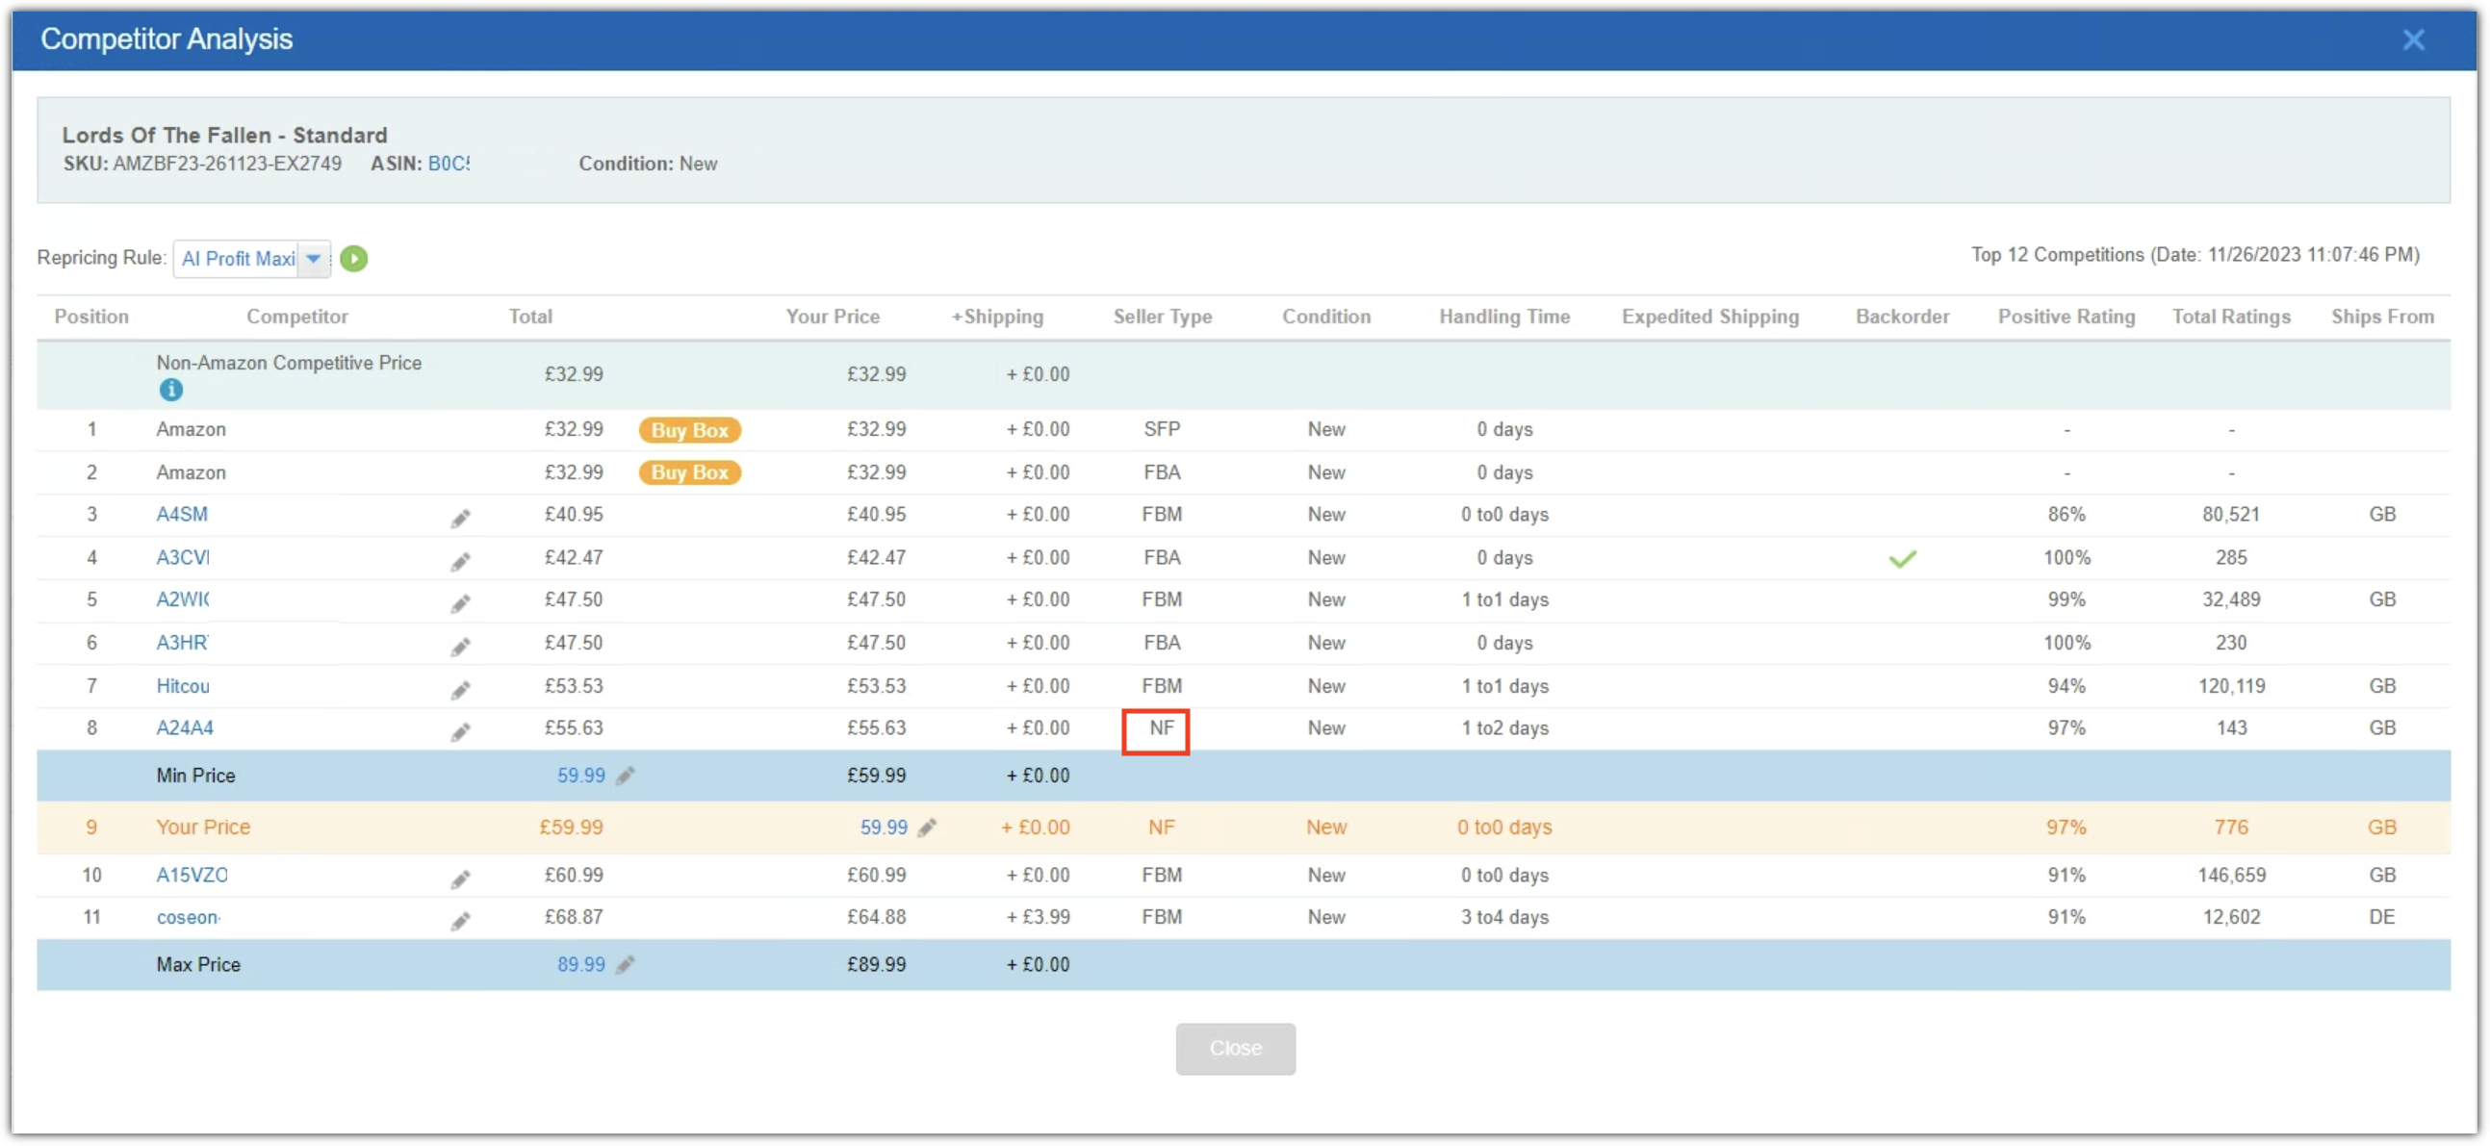Click the Expedited Shipping column header
Viewport: 2490px width, 1146px height.
[x=1709, y=316]
